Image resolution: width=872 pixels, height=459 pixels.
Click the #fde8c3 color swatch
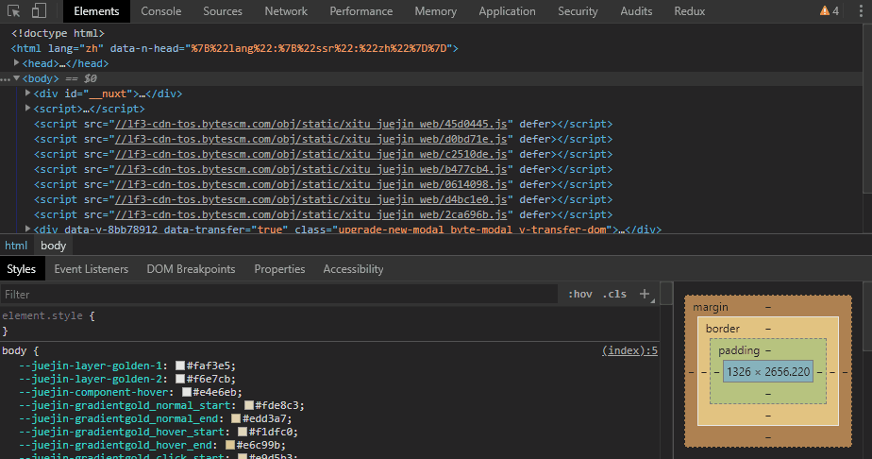pos(249,405)
